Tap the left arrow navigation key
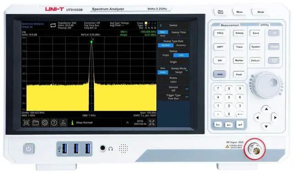This screenshot has width=293, height=174. 257,118
